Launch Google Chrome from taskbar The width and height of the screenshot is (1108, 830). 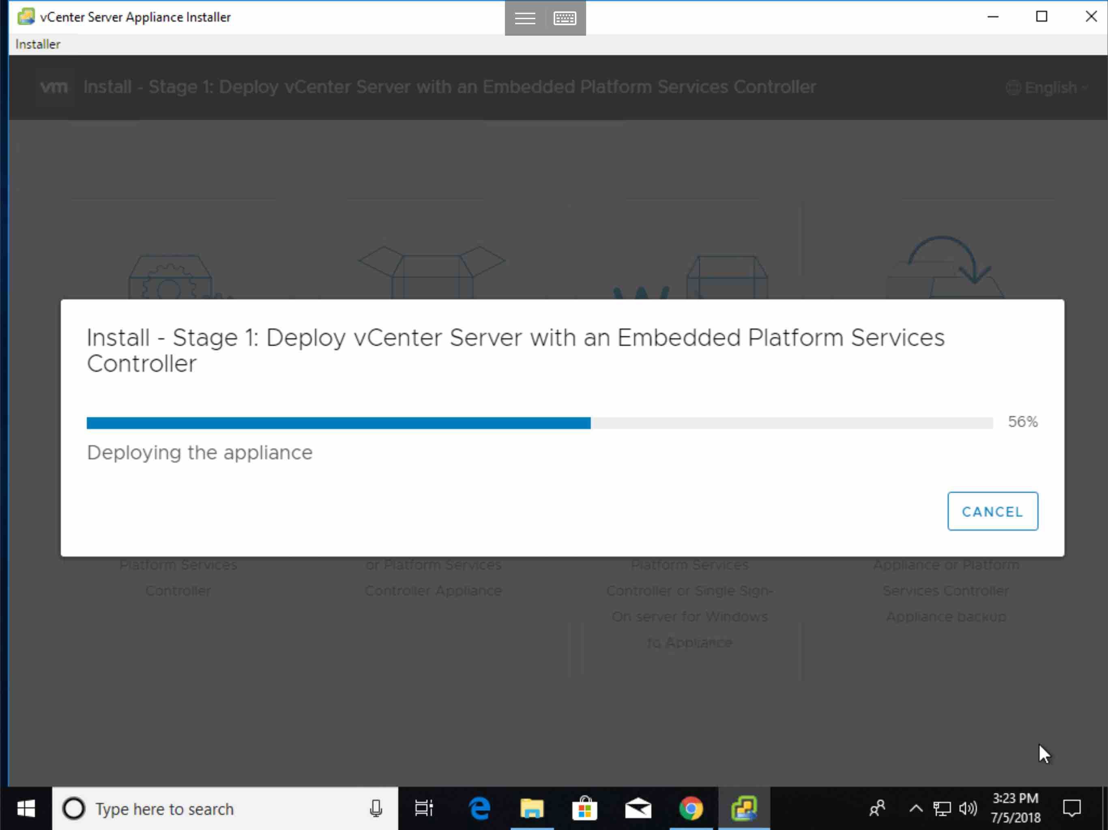click(691, 809)
